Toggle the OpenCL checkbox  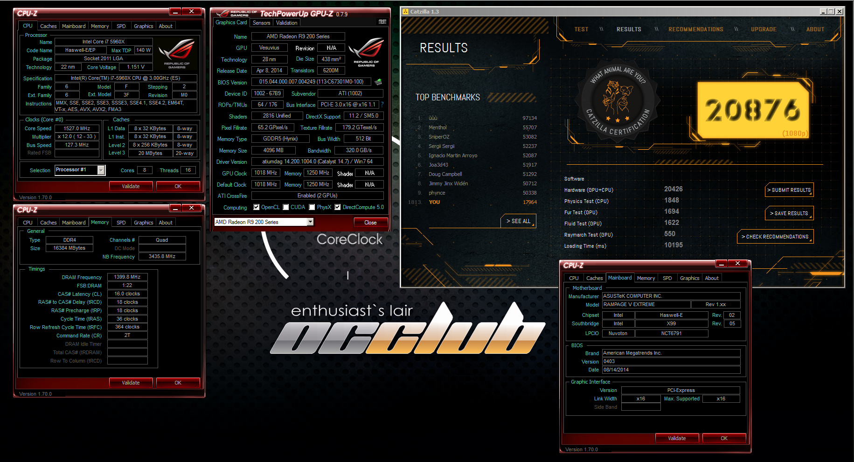click(256, 207)
